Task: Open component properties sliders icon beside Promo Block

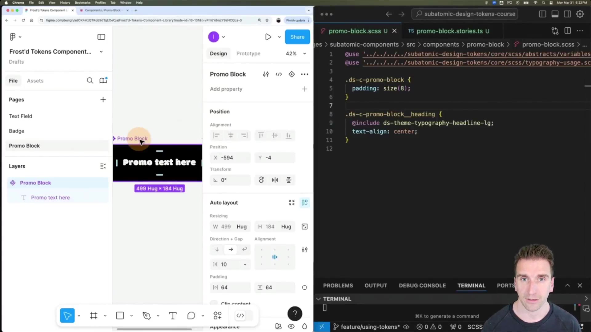Action: pos(266,74)
